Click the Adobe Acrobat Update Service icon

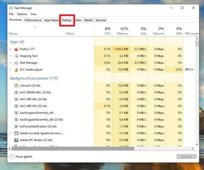16,133
